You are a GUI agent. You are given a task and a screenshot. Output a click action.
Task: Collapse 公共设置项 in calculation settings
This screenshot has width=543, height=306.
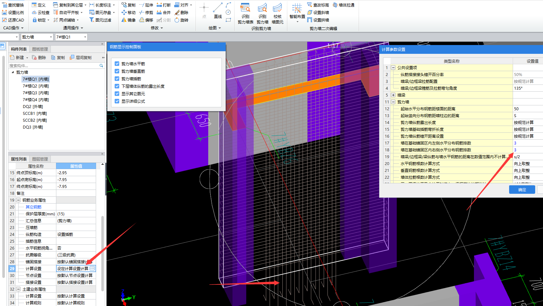pyautogui.click(x=393, y=68)
